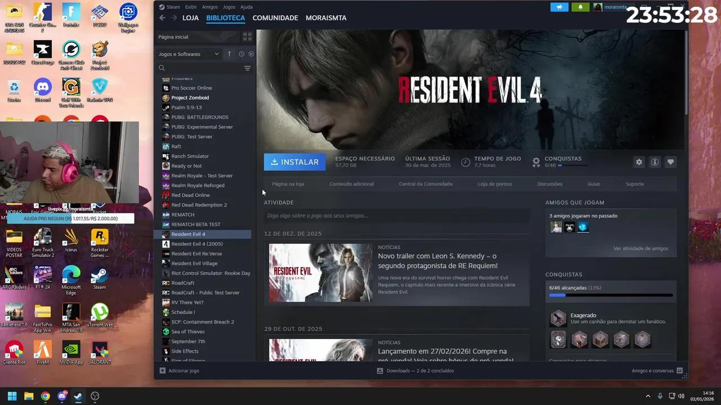The width and height of the screenshot is (721, 405).
Task: Open Google Chrome from the taskbar
Action: (45, 396)
